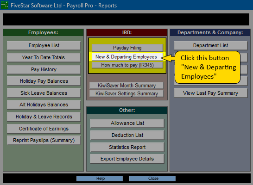Show the Allowance List report

127,123
